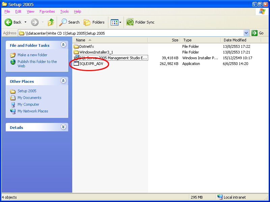270x202 pixels.
Task: Select the SQLEXPR_ADV application file
Action: (x=91, y=64)
